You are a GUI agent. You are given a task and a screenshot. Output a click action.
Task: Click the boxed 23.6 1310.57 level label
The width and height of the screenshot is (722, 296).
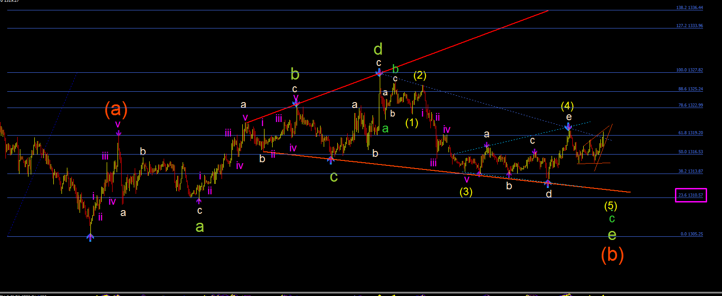(x=691, y=195)
